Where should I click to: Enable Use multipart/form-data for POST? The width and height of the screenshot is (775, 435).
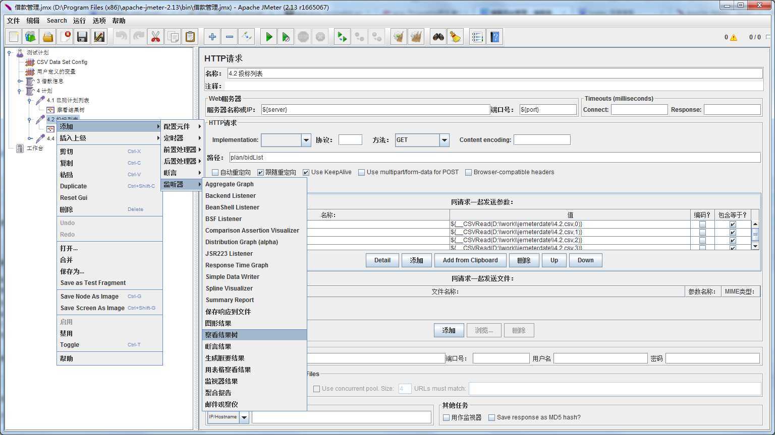pyautogui.click(x=361, y=172)
